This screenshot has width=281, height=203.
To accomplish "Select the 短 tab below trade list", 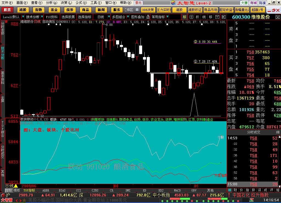I will 278,190.
